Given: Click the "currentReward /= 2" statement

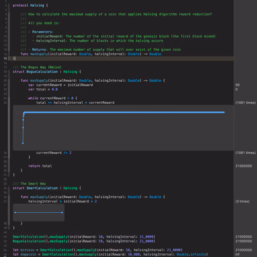Looking at the screenshot, I should tap(54, 153).
